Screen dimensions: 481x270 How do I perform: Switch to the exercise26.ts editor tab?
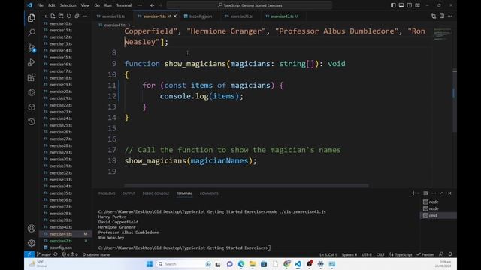click(x=240, y=16)
